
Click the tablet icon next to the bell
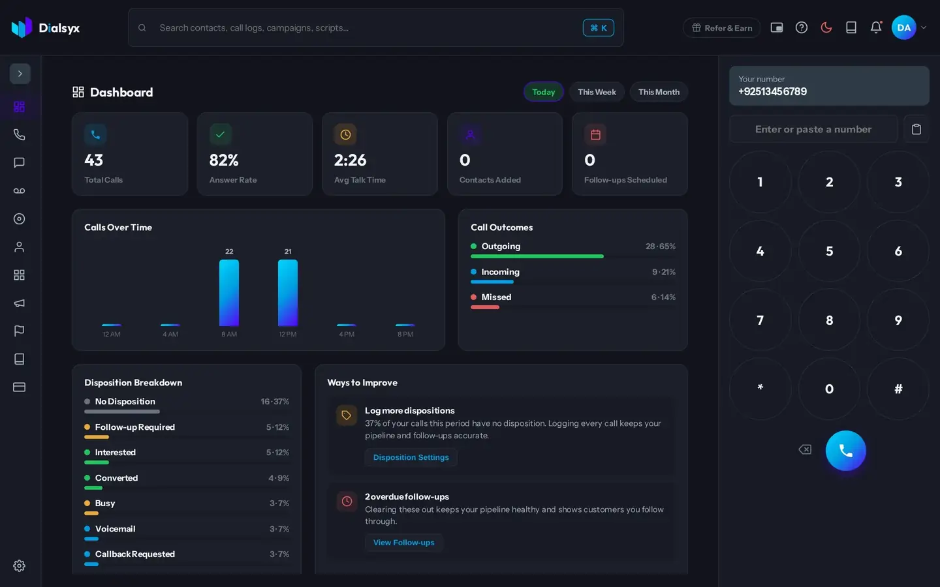pyautogui.click(x=851, y=27)
